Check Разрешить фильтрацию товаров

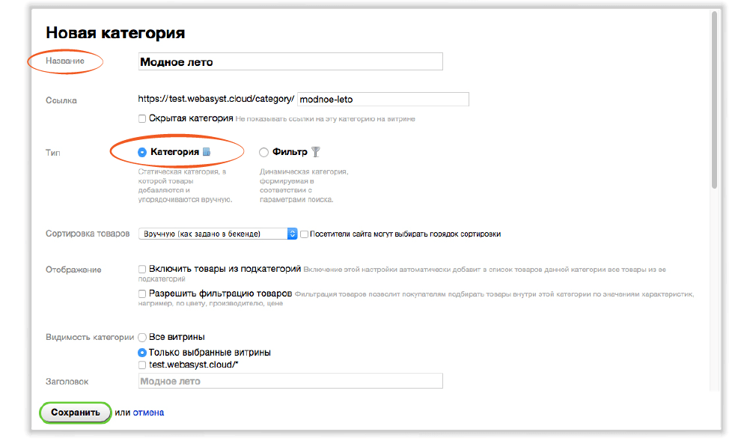click(142, 294)
